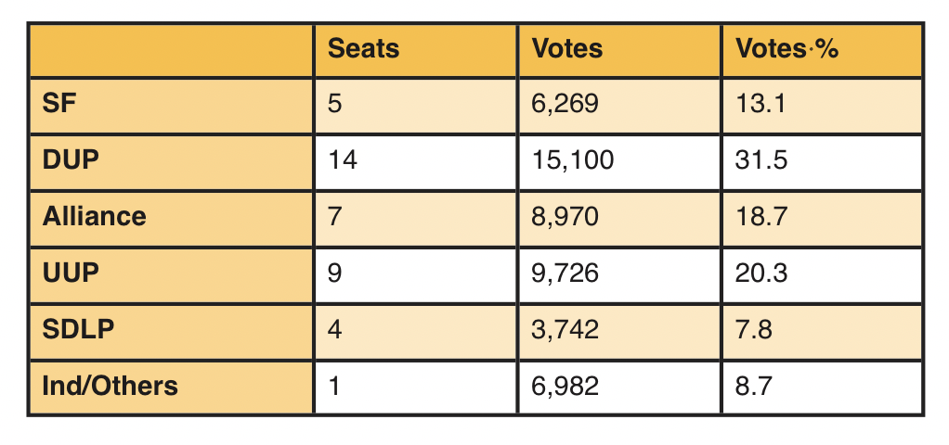Screen dimensions: 949x445
Task: Click the Votes column header
Action: (566, 49)
